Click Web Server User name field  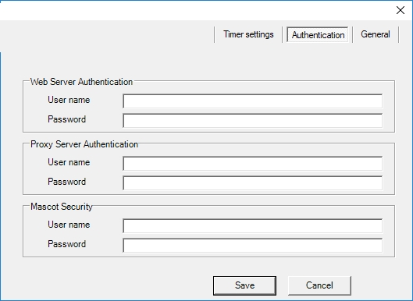coord(253,101)
